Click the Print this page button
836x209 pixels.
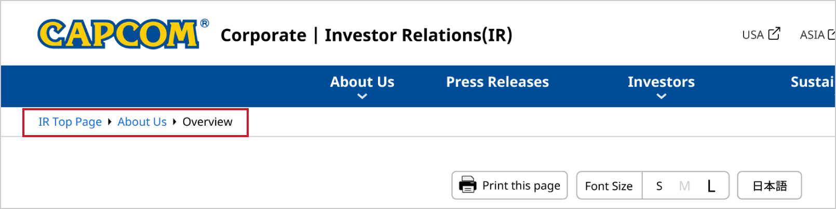pos(509,185)
